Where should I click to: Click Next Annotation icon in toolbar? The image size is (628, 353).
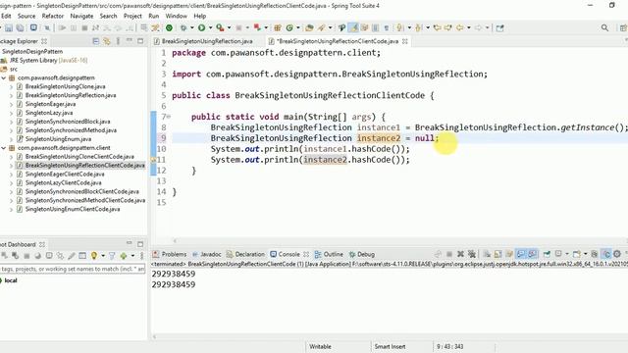click(x=399, y=27)
